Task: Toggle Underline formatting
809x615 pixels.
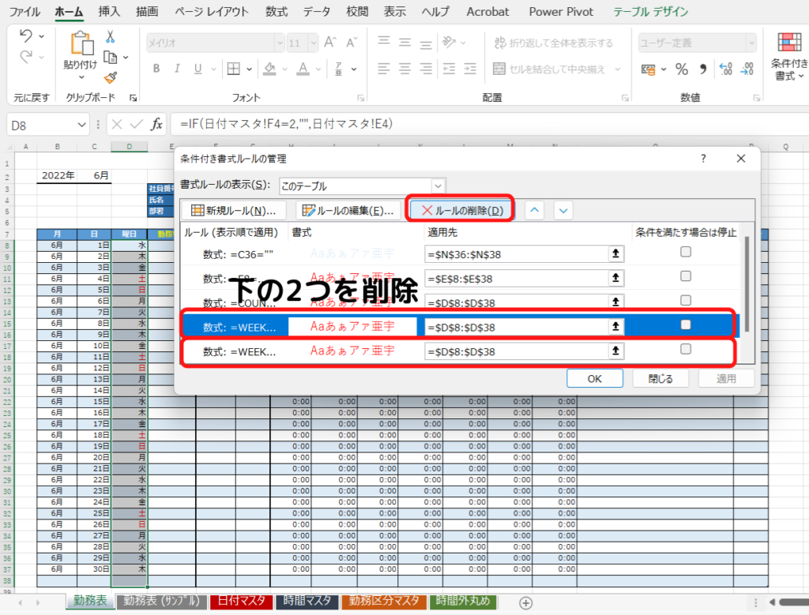Action: tap(198, 69)
